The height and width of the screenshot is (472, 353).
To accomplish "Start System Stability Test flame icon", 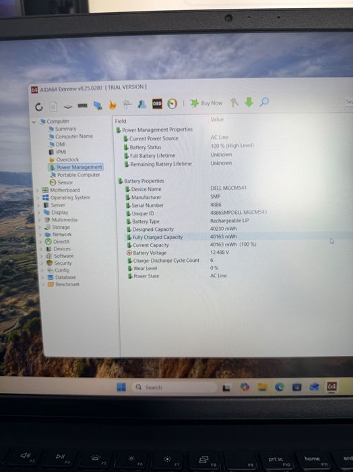I will pos(113,105).
